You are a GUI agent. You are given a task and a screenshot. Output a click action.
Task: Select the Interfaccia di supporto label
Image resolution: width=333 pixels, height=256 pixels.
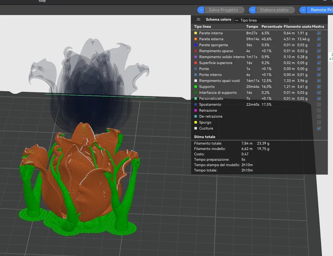[217, 93]
